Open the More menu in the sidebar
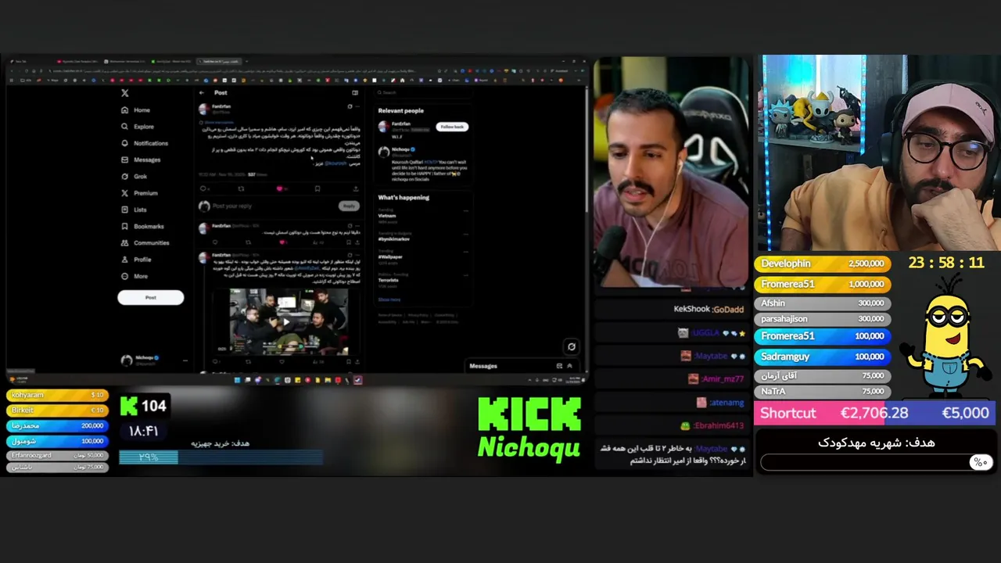1001x563 pixels. (x=135, y=276)
